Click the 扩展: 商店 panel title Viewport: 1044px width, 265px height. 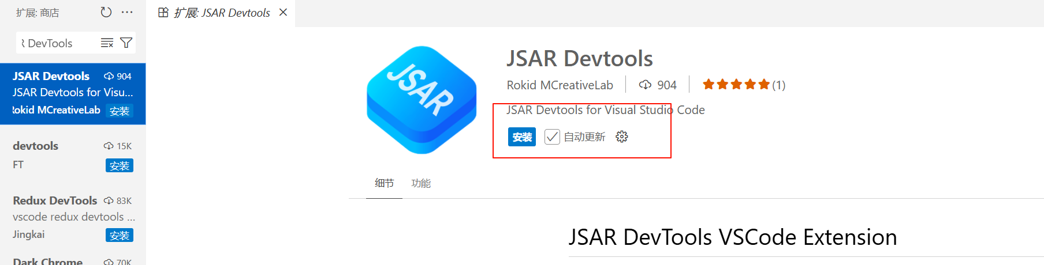pos(38,13)
